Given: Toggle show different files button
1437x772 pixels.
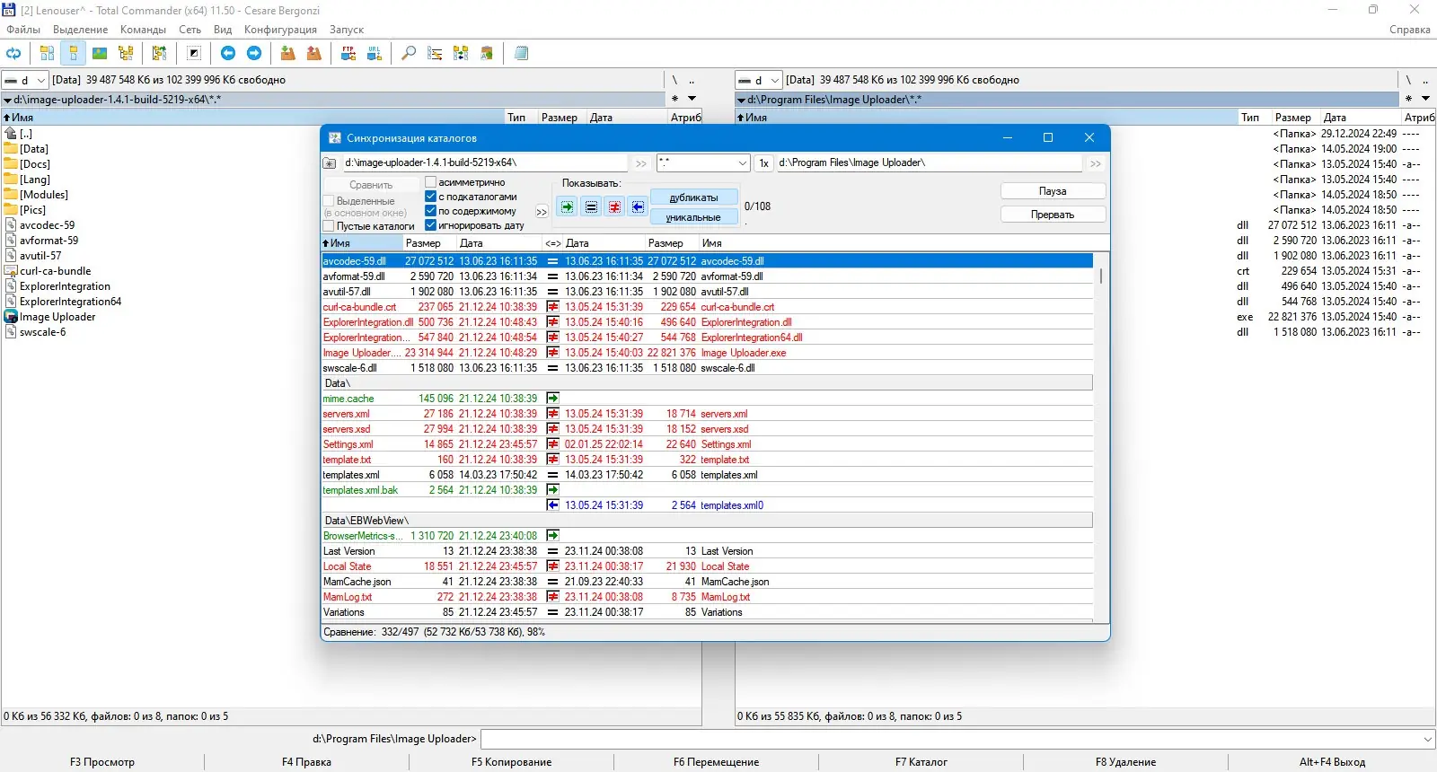Looking at the screenshot, I should pos(614,207).
